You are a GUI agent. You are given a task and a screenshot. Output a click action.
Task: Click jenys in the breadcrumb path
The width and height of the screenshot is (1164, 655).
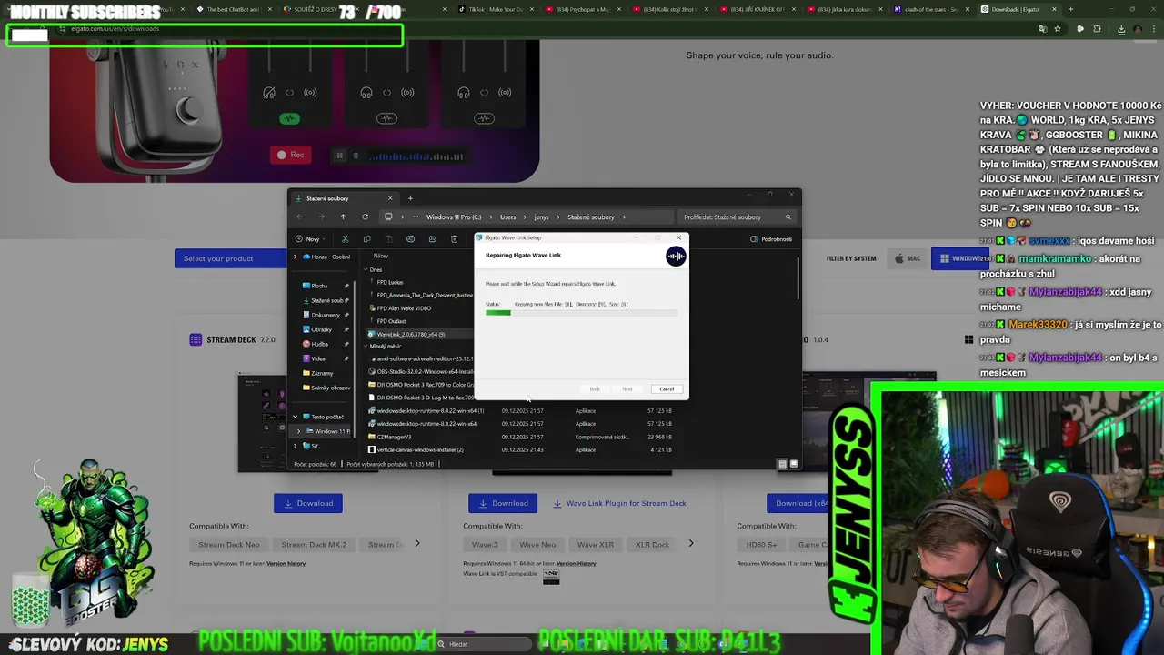point(541,217)
